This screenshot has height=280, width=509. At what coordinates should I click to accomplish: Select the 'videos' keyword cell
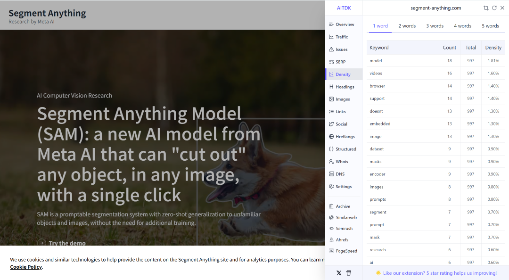tap(403, 74)
